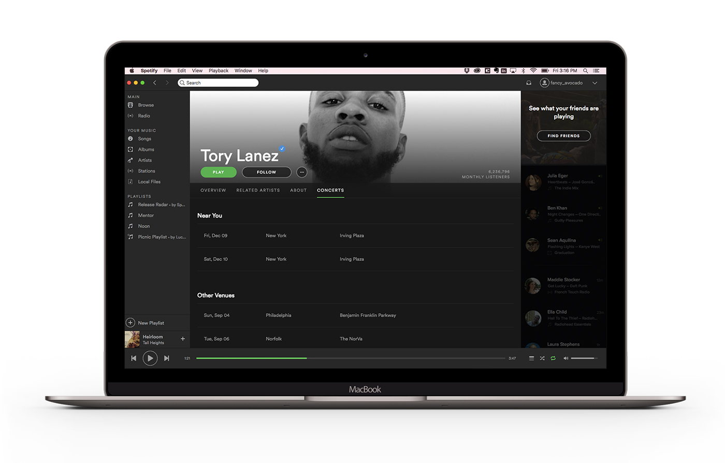The width and height of the screenshot is (725, 463).
Task: Open Ben Khan's friend activity
Action: point(564,214)
